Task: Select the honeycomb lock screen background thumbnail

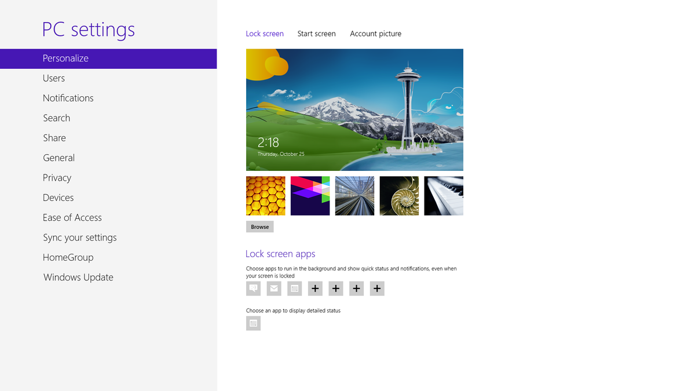Action: tap(265, 195)
